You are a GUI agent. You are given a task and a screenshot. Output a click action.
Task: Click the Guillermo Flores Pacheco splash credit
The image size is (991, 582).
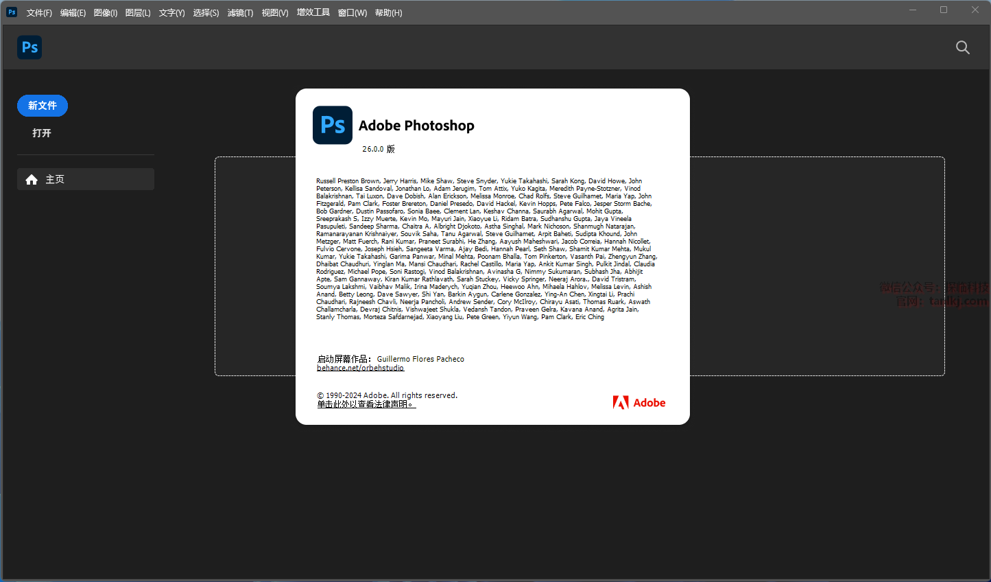(x=420, y=359)
